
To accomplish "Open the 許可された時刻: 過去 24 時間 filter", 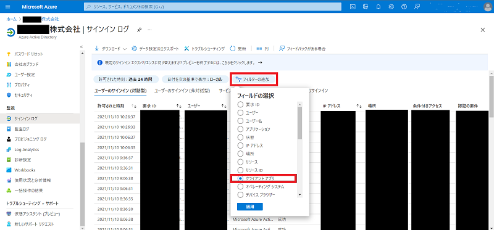I will tap(126, 80).
